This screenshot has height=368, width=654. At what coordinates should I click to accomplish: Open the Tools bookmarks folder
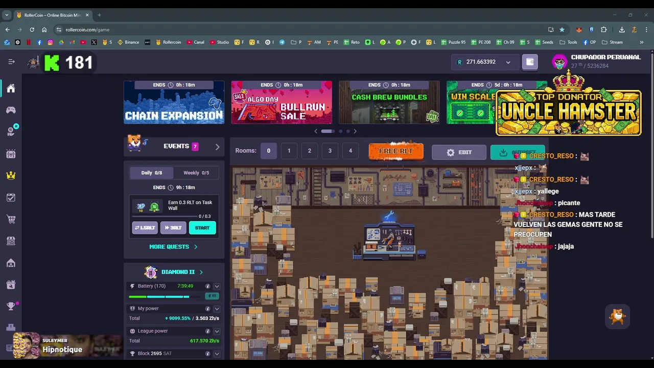[x=568, y=42]
